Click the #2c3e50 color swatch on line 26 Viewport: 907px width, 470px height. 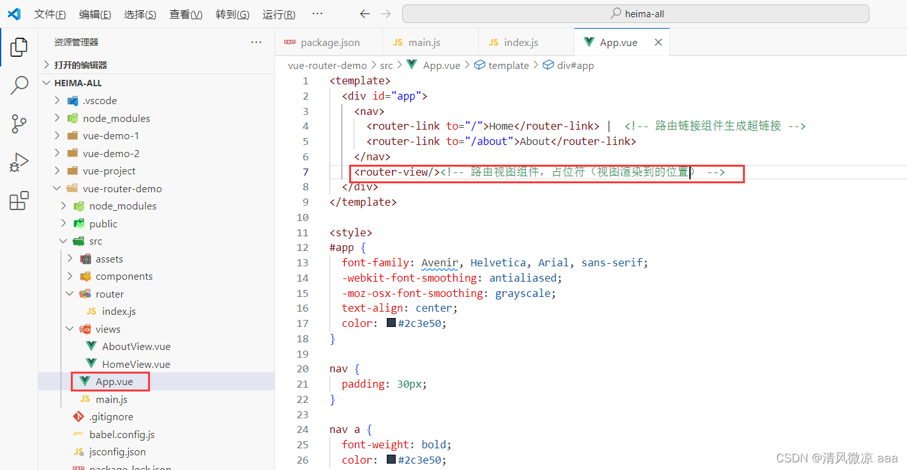[x=391, y=460]
